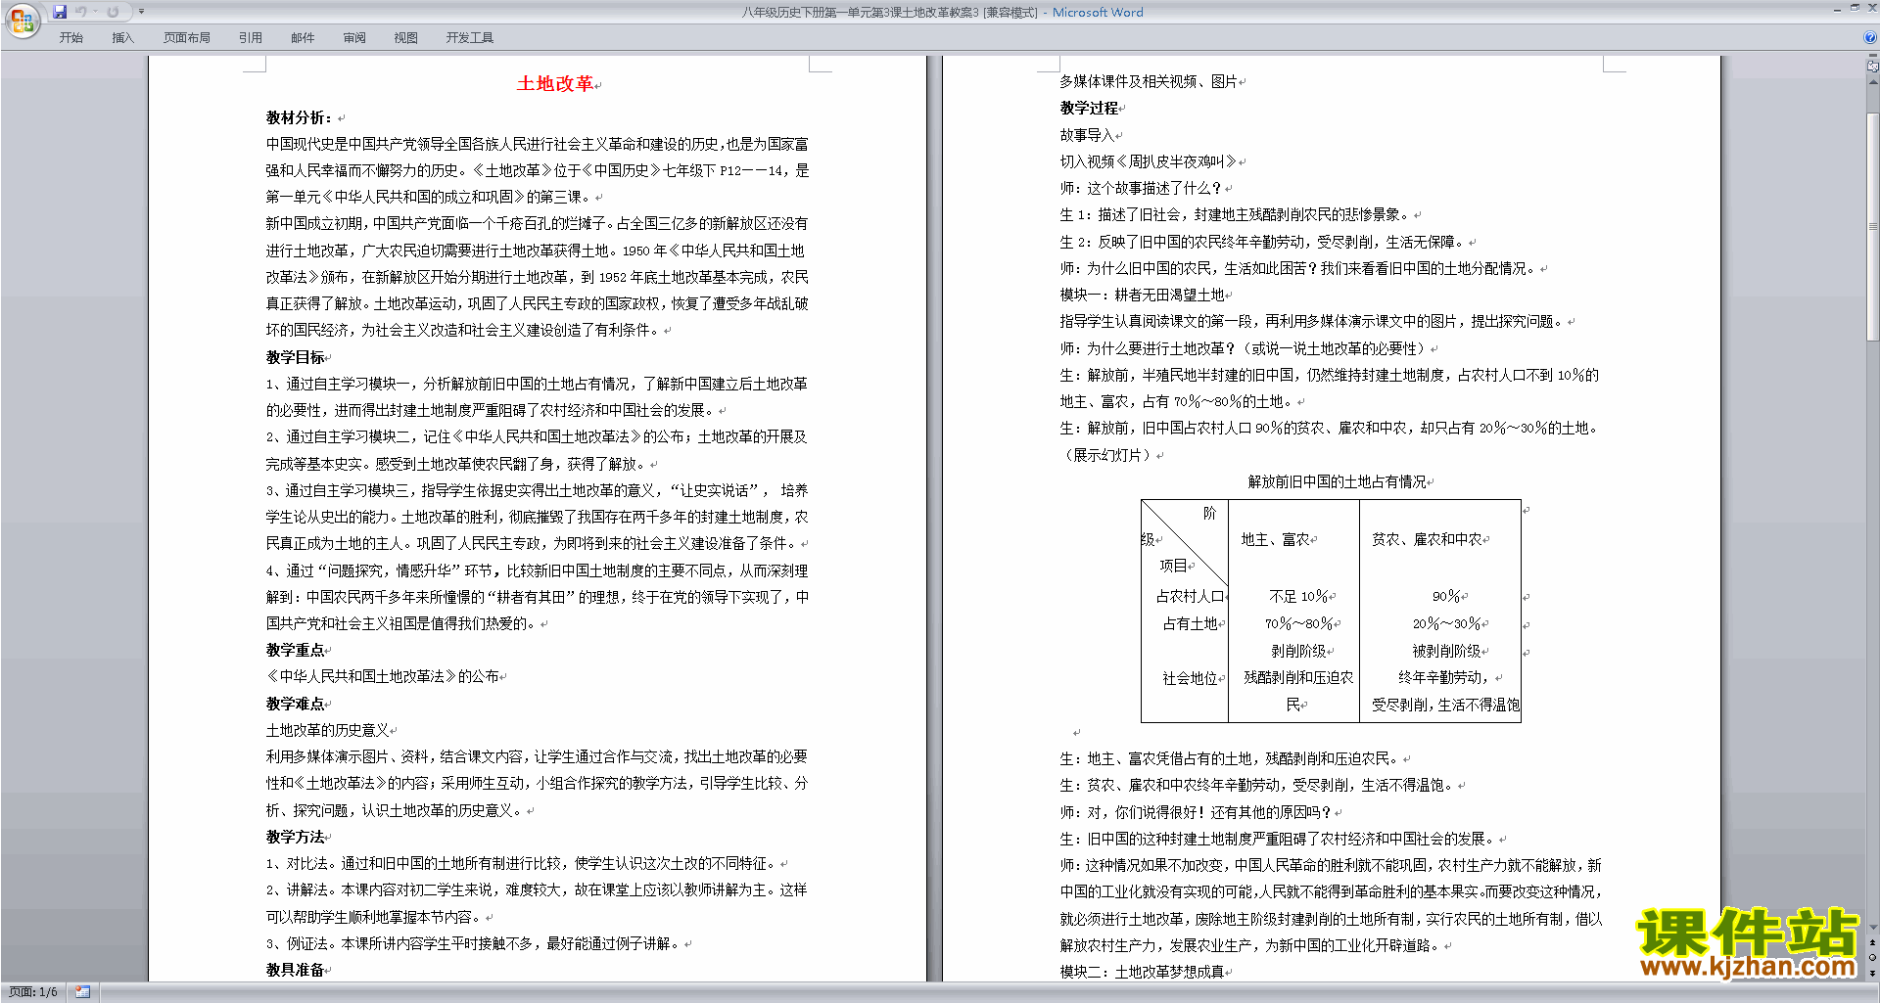Screen dimensions: 1880x1003
Task: Click table cell 20%~30%
Action: [x=1446, y=623]
